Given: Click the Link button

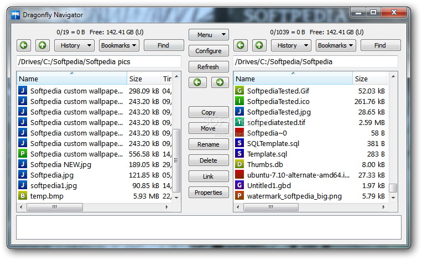Looking at the screenshot, I should pyautogui.click(x=209, y=176).
